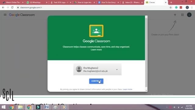Open a new browser tab

pos(171,2)
